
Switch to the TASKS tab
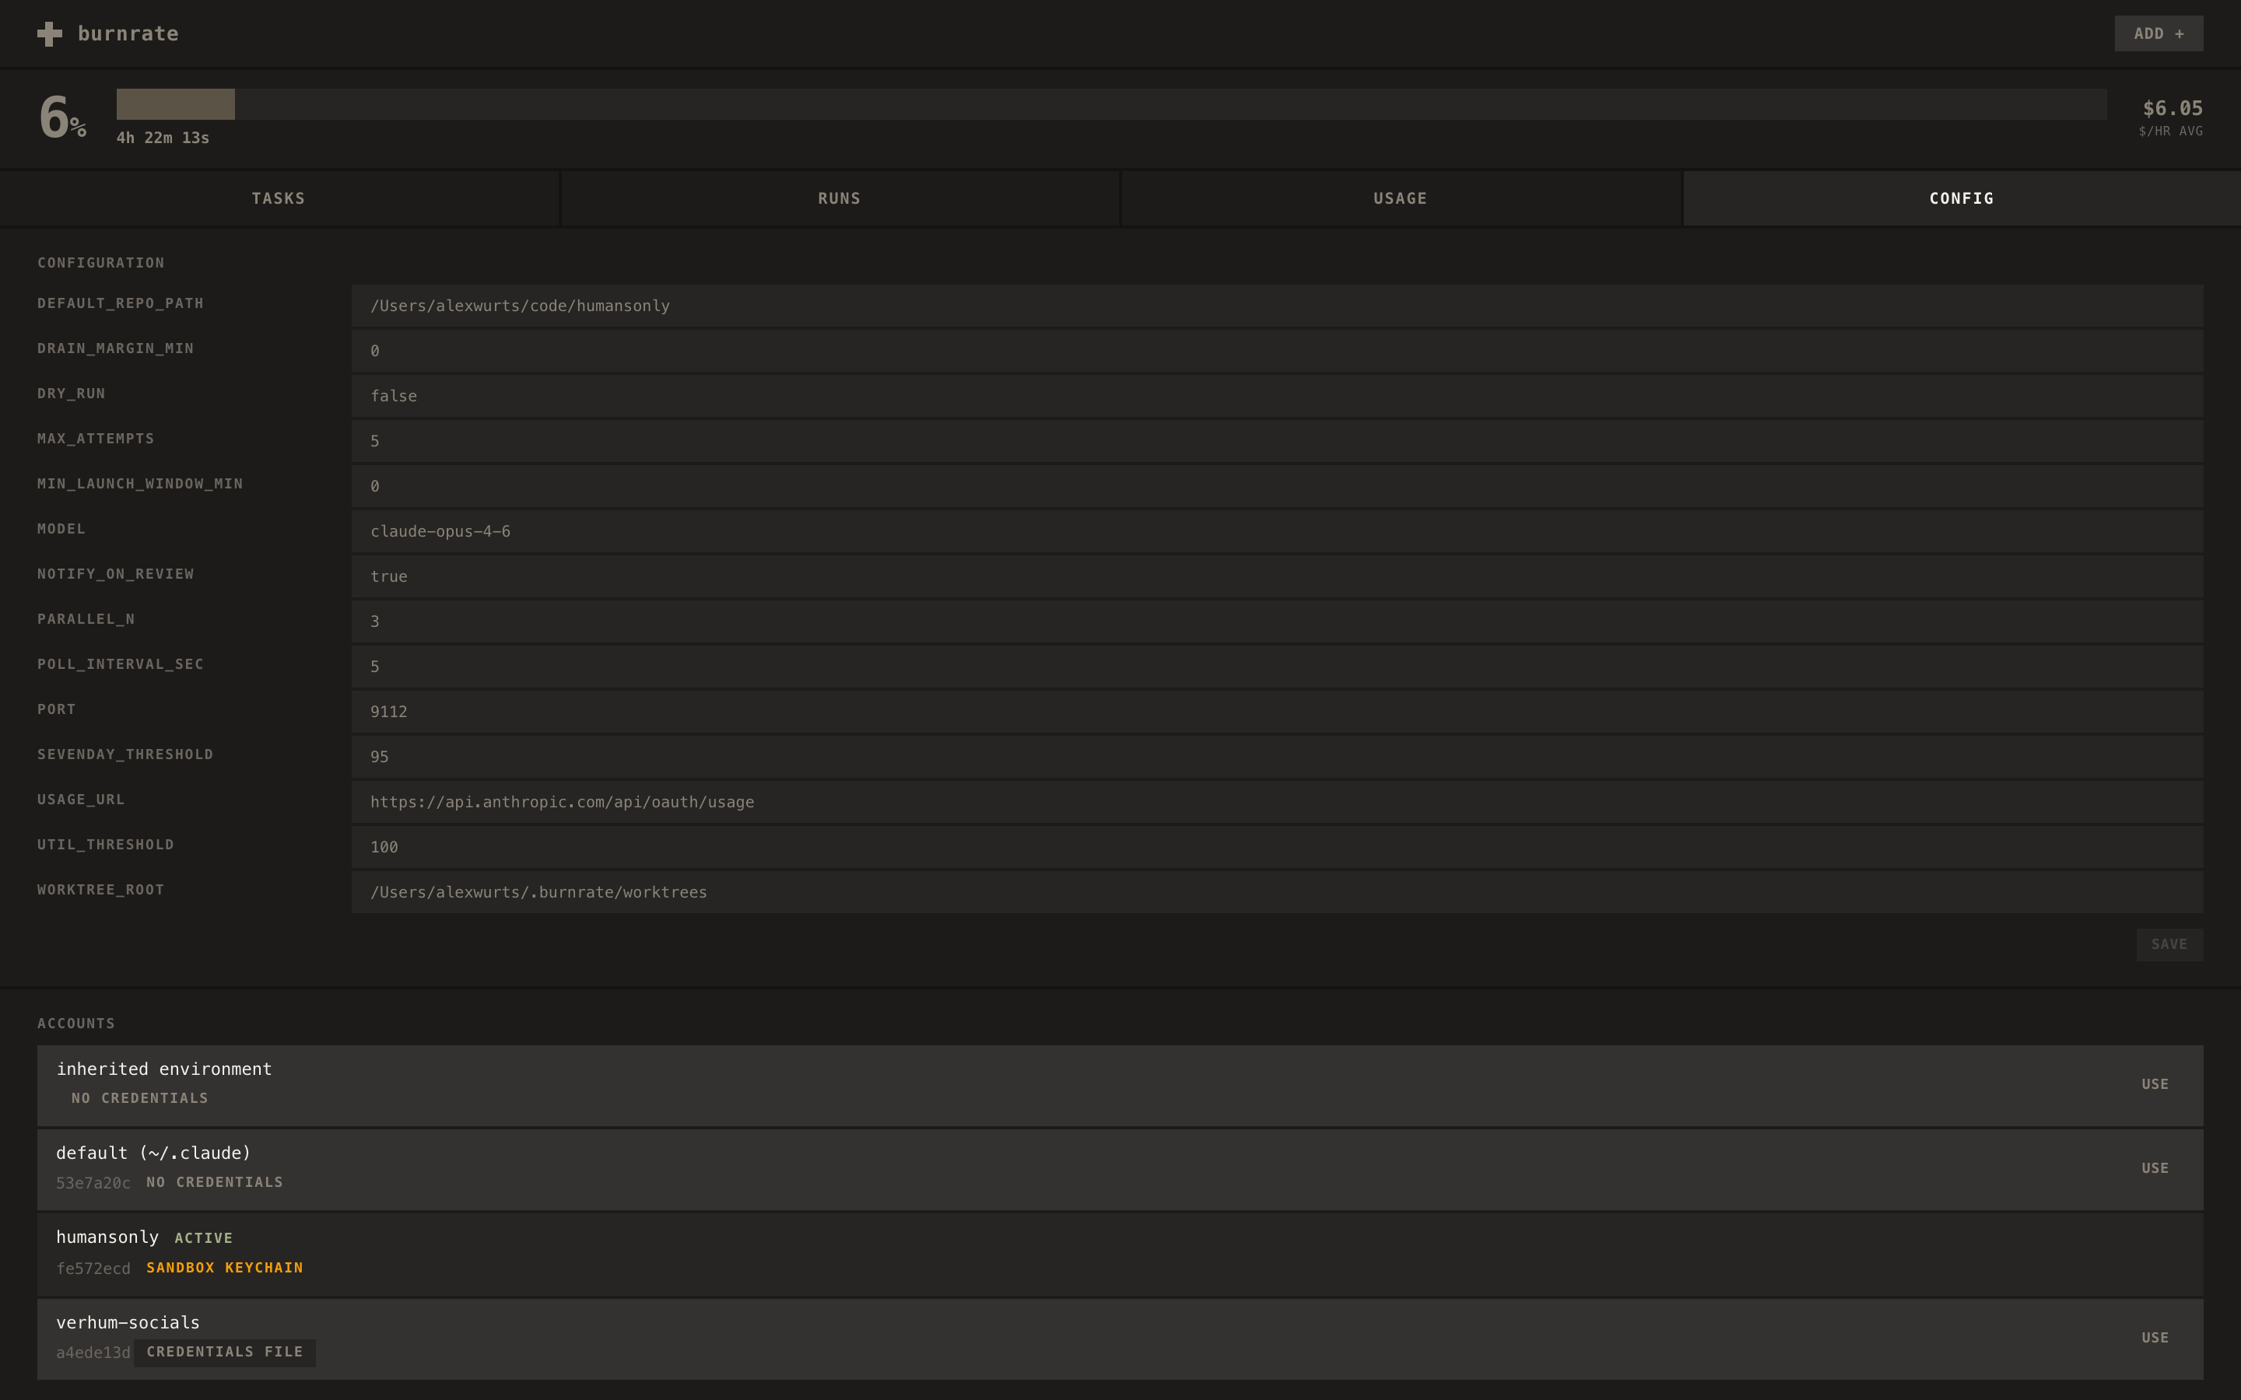click(x=279, y=198)
